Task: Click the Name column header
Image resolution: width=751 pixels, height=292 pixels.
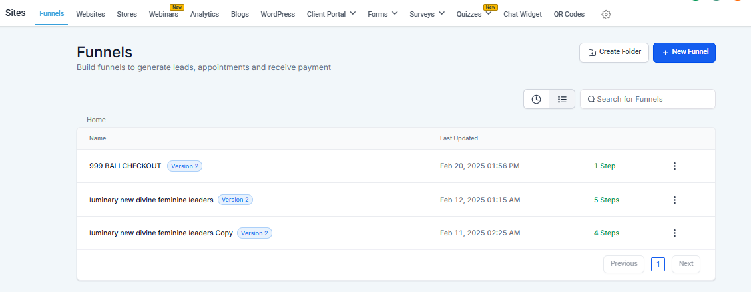Action: click(97, 138)
